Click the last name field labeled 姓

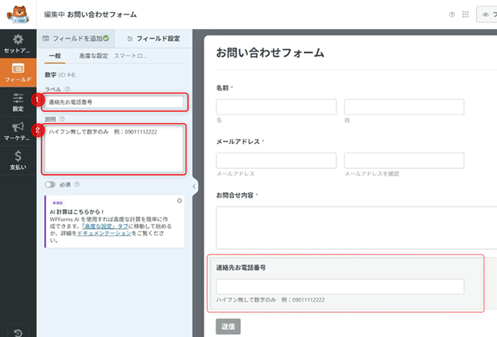click(404, 107)
